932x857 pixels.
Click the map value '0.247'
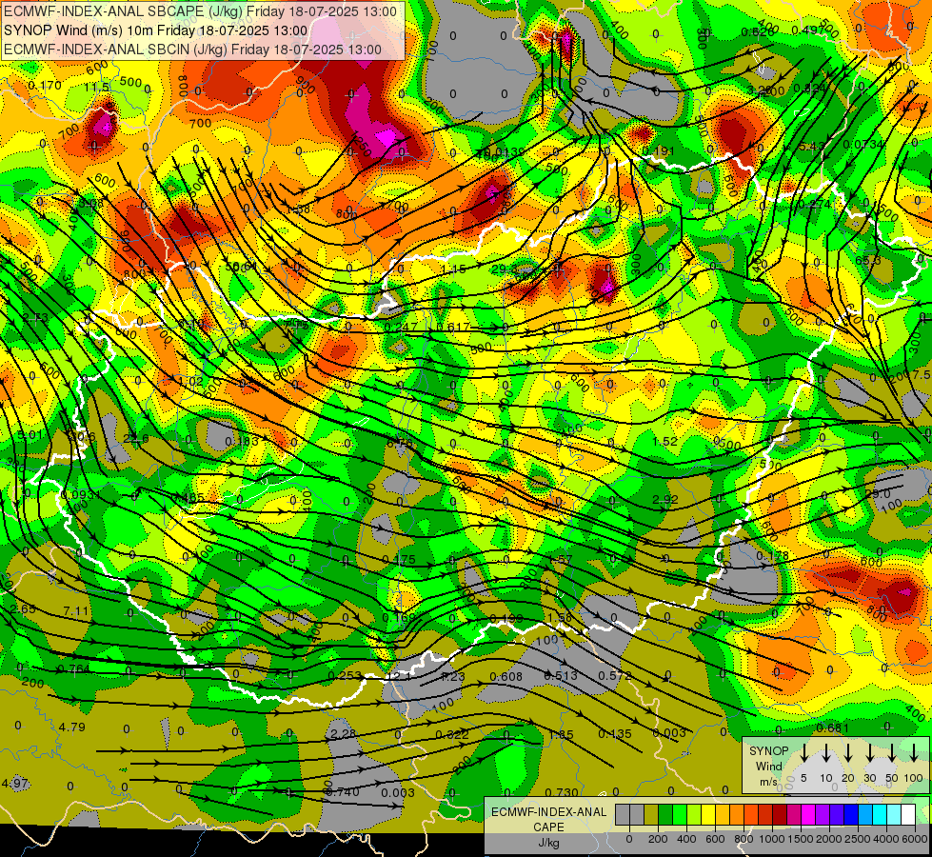point(401,328)
